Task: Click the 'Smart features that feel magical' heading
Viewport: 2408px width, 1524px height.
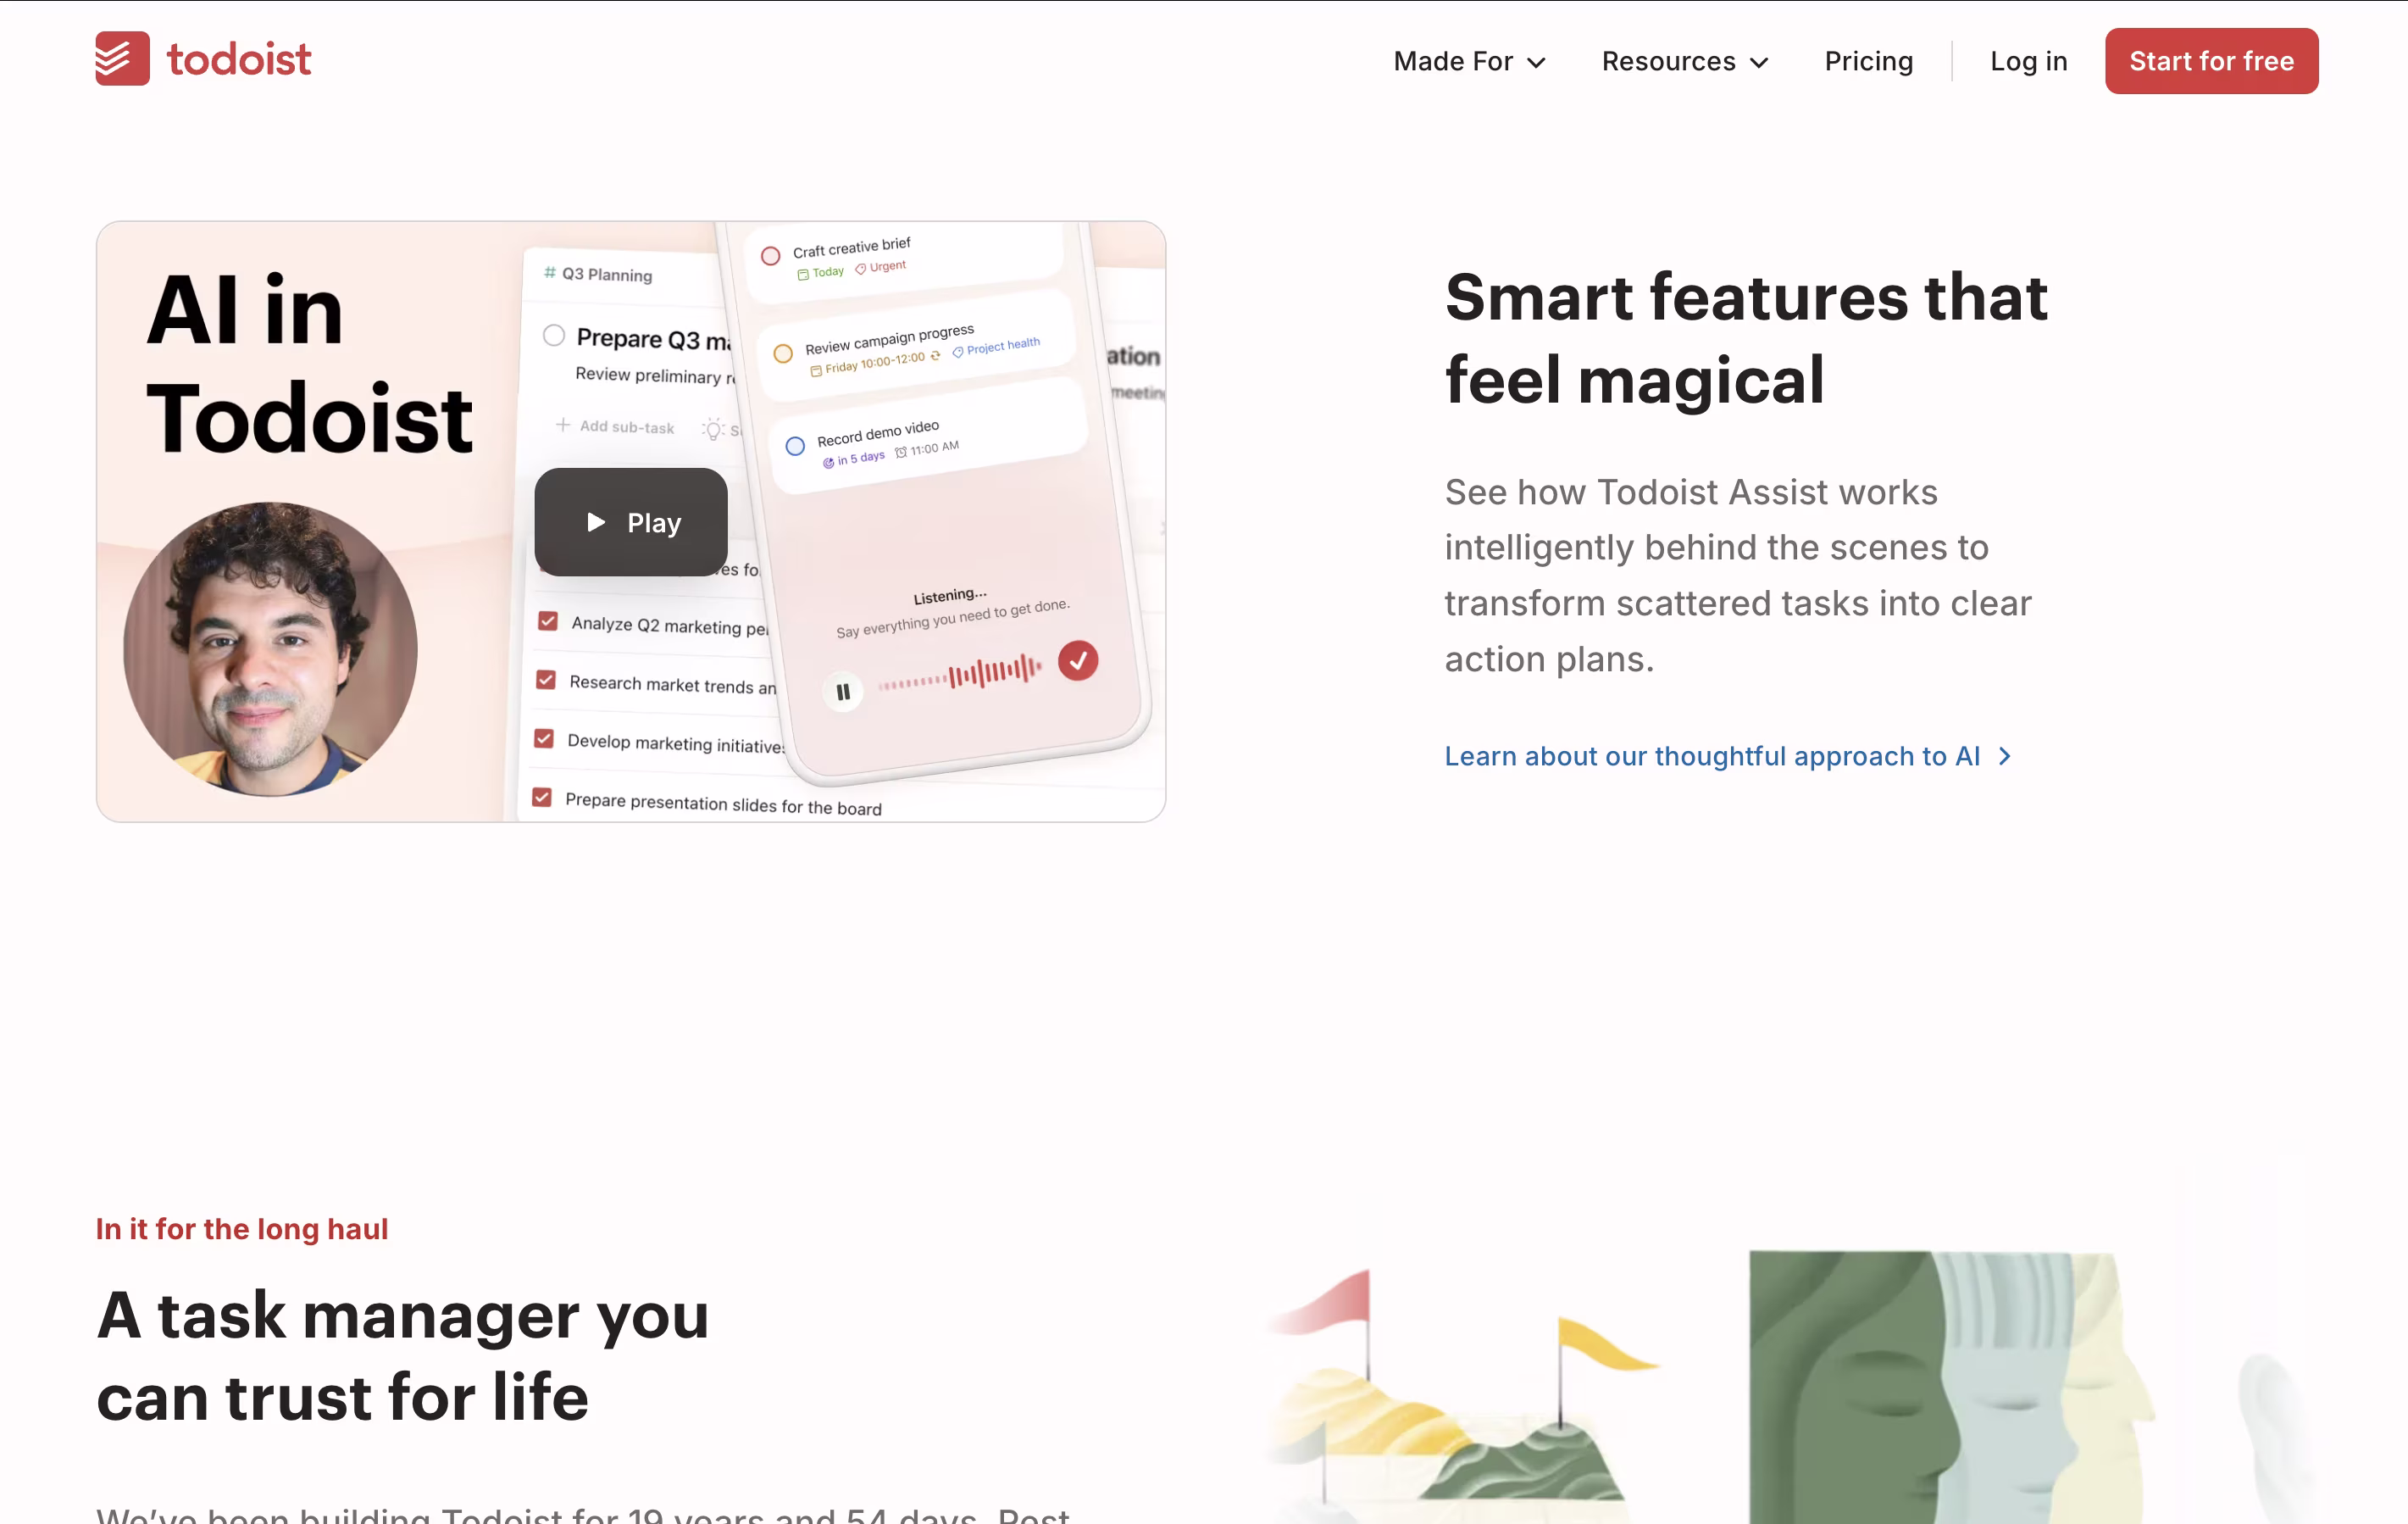Action: point(1746,338)
